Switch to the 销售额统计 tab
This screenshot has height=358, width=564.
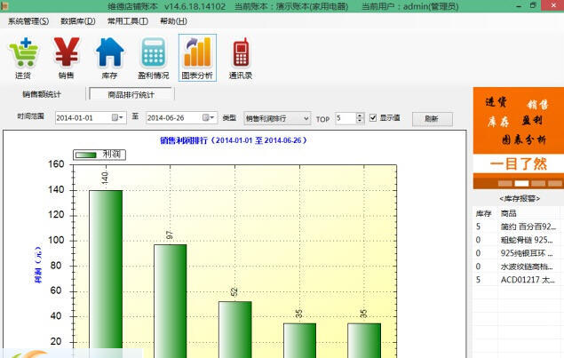pyautogui.click(x=42, y=94)
